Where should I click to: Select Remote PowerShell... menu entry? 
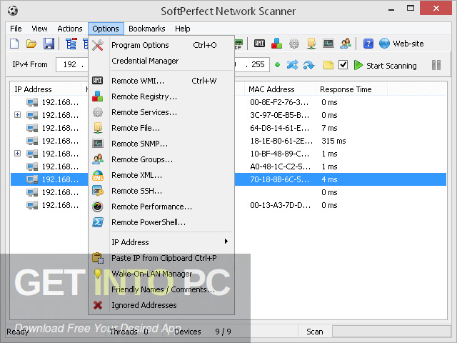pyautogui.click(x=161, y=222)
